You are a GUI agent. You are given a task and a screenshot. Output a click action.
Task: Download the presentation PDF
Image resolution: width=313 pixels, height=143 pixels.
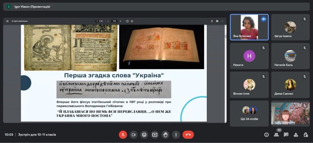tap(212, 21)
